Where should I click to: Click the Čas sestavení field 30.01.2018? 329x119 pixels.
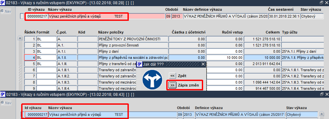click(284, 16)
